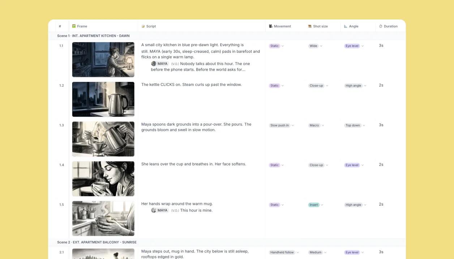Open Shot size dropdown for shot 1.1
The width and height of the screenshot is (454, 259).
click(315, 46)
